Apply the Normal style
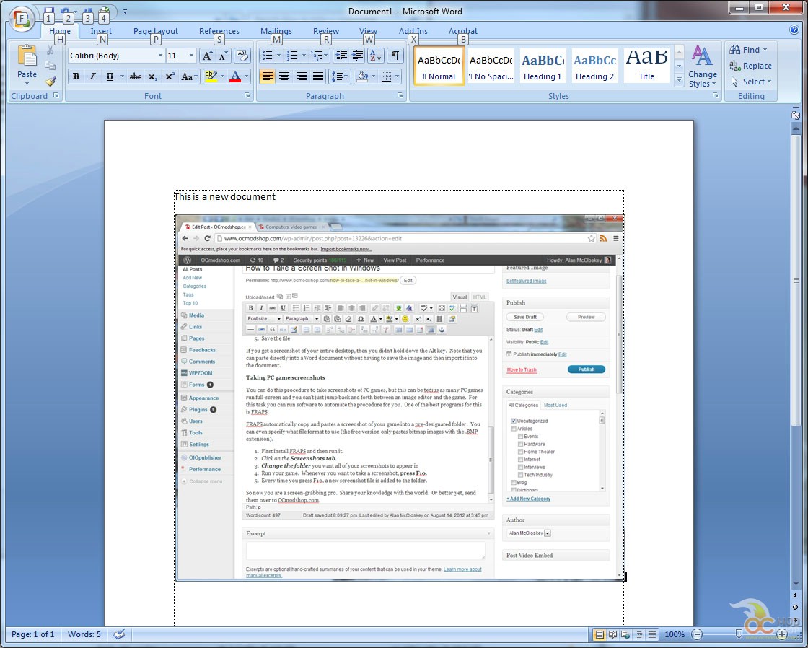Image resolution: width=808 pixels, height=648 pixels. pos(439,66)
